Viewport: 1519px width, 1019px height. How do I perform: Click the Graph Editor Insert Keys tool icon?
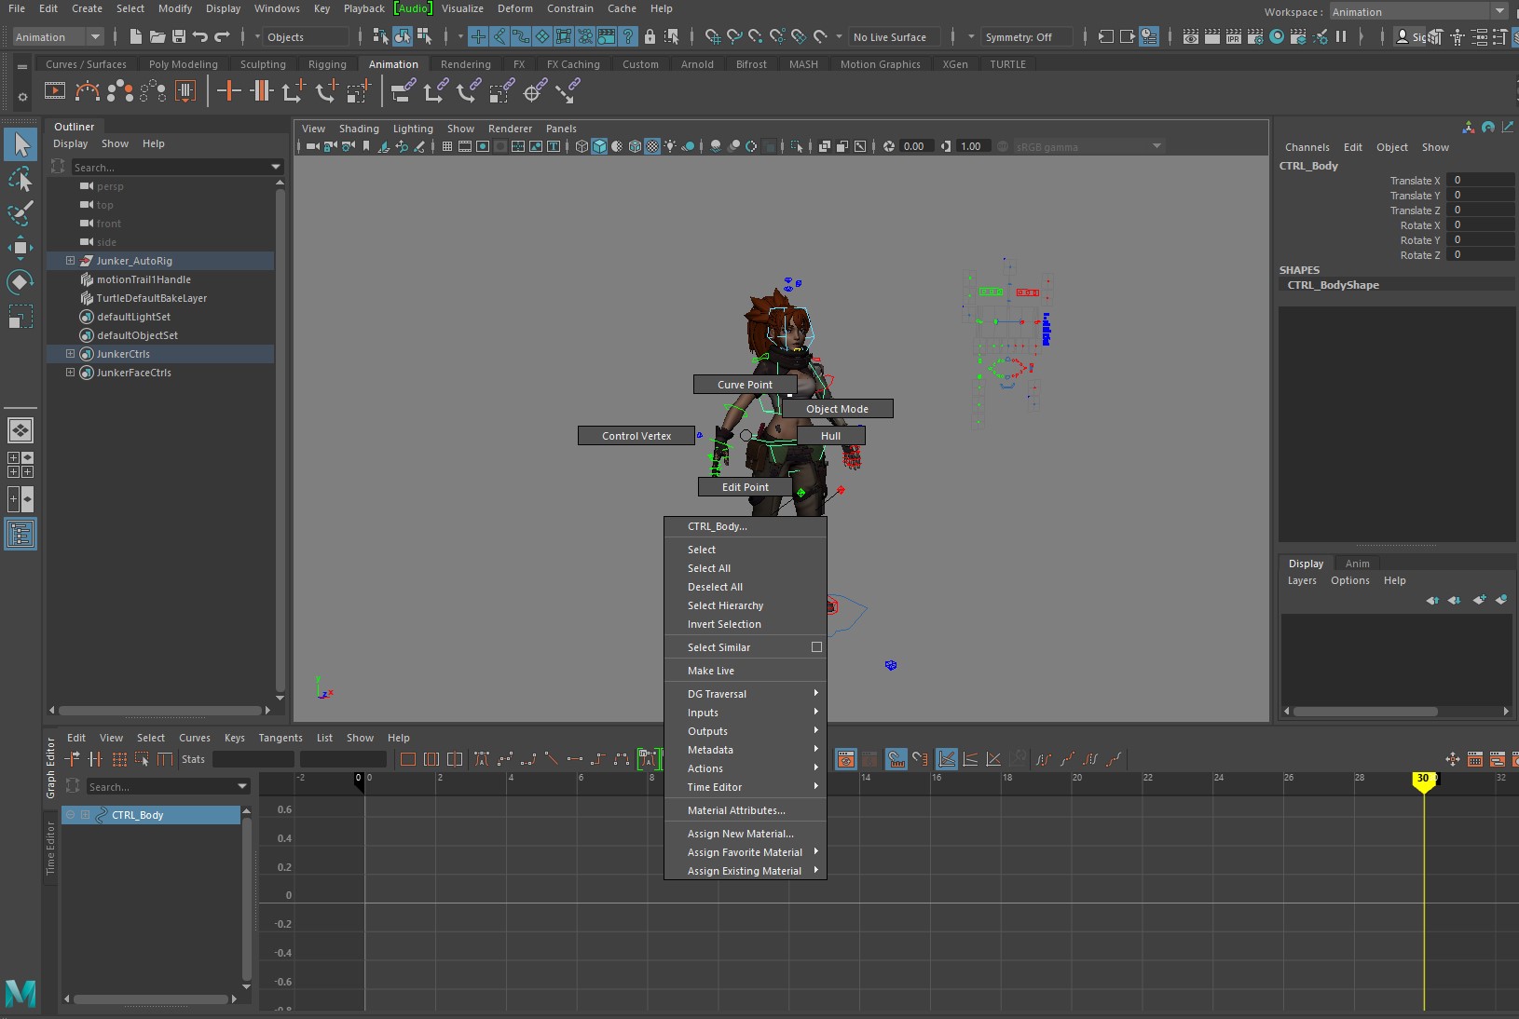tap(95, 759)
